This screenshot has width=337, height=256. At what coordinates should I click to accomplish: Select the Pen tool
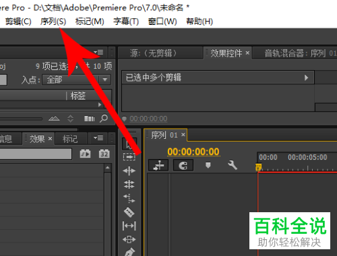[129, 252]
